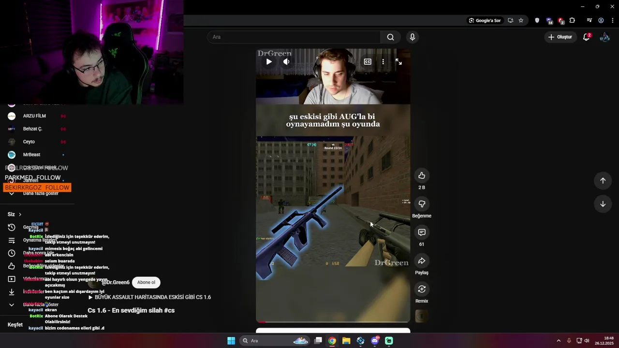This screenshot has height=348, width=619.
Task: Open Chrome three-dot menu
Action: pyautogui.click(x=612, y=20)
